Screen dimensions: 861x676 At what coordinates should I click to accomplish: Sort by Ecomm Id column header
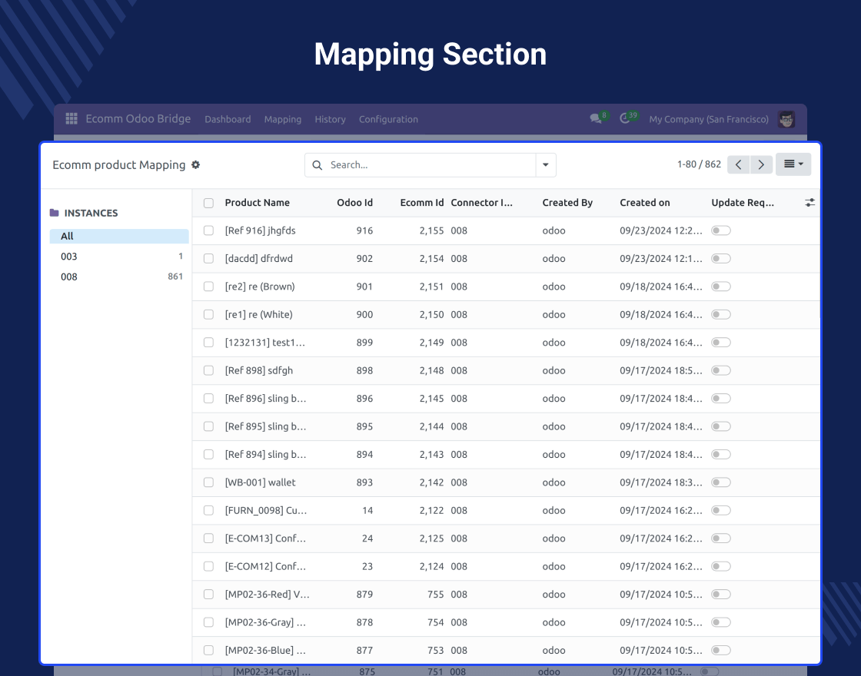(x=422, y=203)
